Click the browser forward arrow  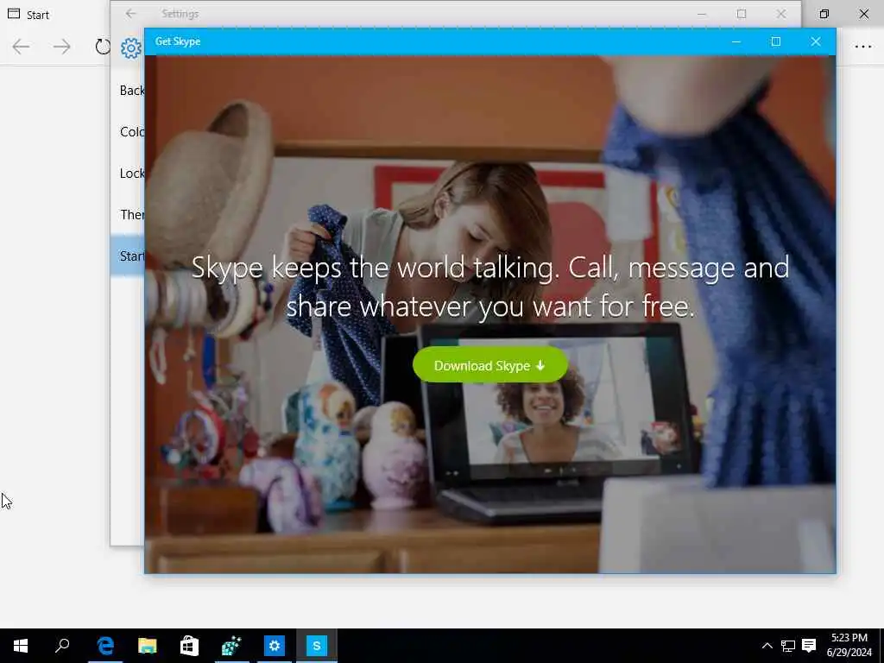click(x=61, y=47)
